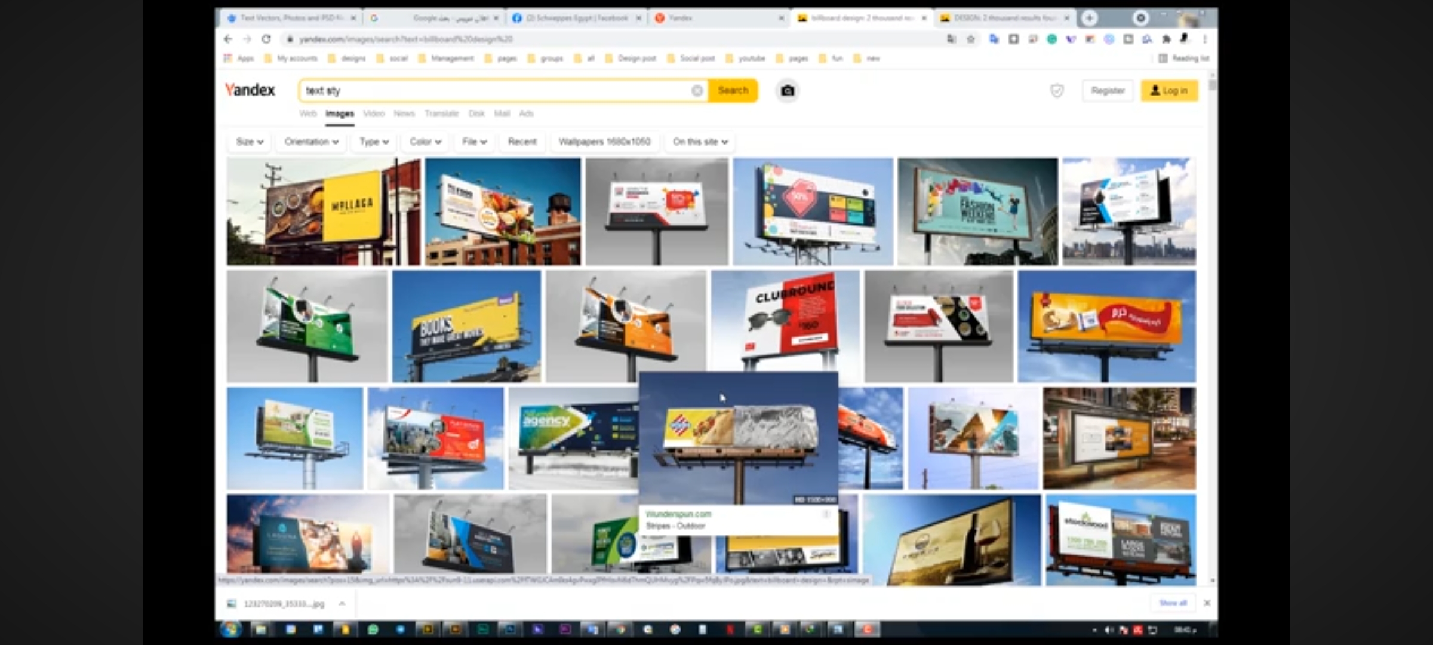Image resolution: width=1433 pixels, height=645 pixels.
Task: Open the Color filter dropdown
Action: click(425, 142)
